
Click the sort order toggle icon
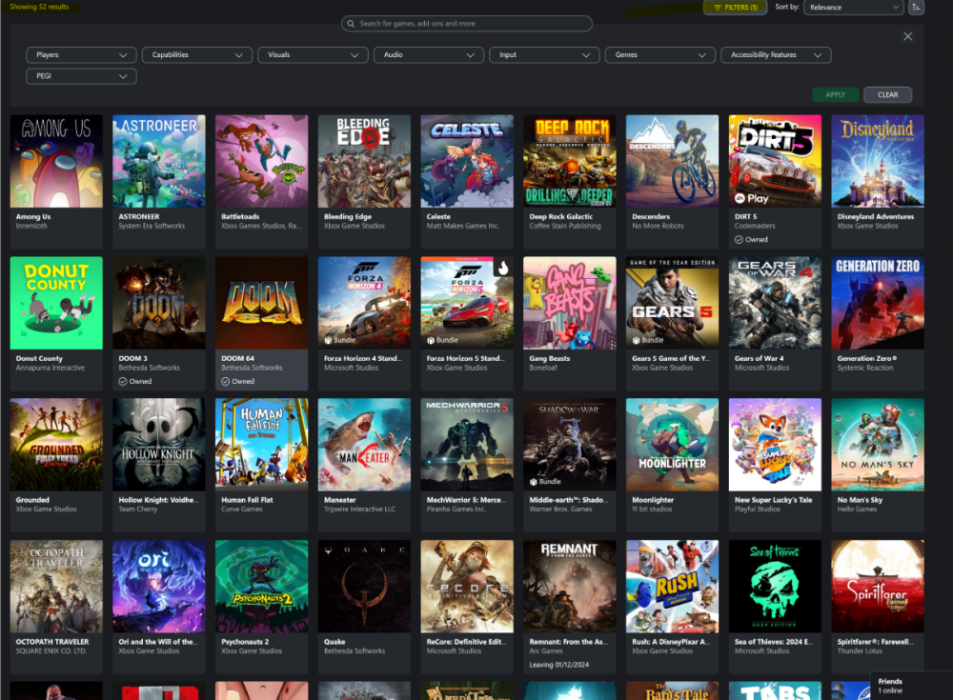tap(916, 8)
